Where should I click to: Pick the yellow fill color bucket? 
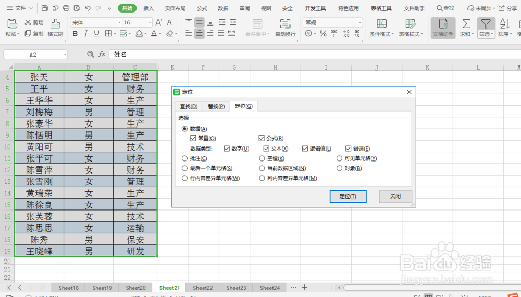coord(139,33)
